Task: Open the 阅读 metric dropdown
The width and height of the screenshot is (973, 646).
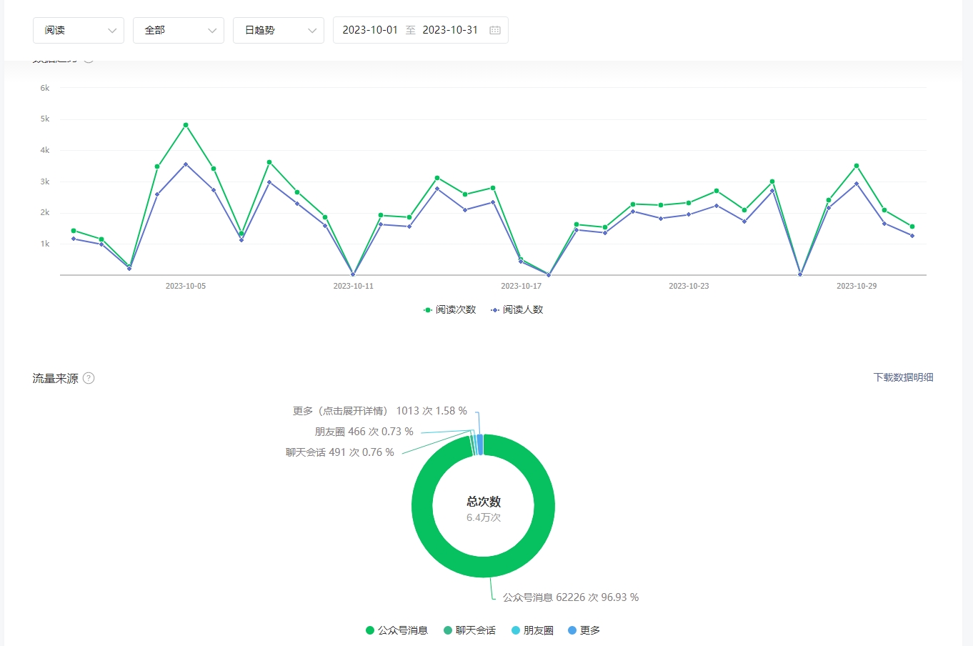Action: tap(79, 30)
